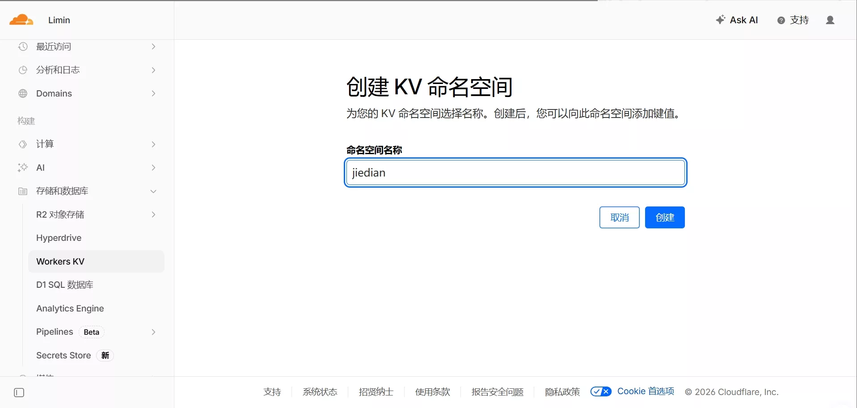The height and width of the screenshot is (408, 857).
Task: Click the sparkles icon beside AI
Action: pos(23,168)
